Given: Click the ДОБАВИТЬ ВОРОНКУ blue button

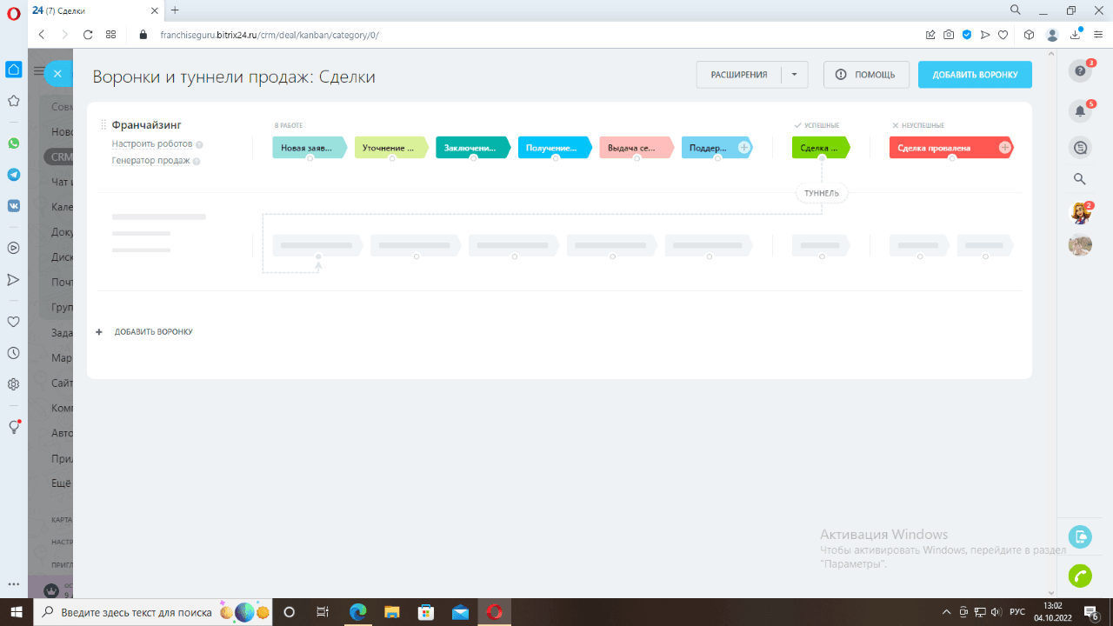Looking at the screenshot, I should 975,75.
